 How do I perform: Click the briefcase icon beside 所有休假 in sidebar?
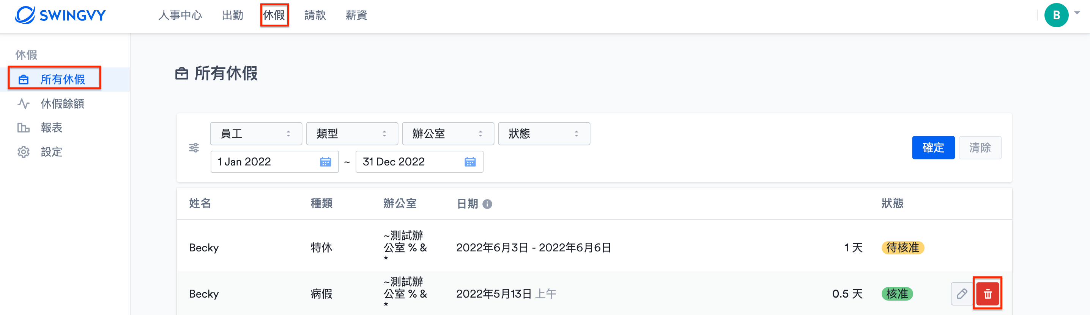tap(24, 80)
